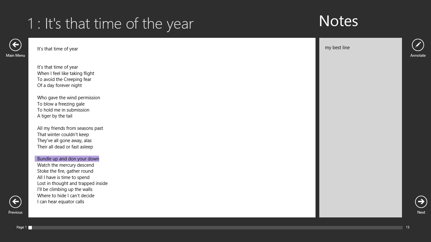Click the poem heading 'It's that time of year'
The height and width of the screenshot is (242, 431).
pyautogui.click(x=57, y=49)
